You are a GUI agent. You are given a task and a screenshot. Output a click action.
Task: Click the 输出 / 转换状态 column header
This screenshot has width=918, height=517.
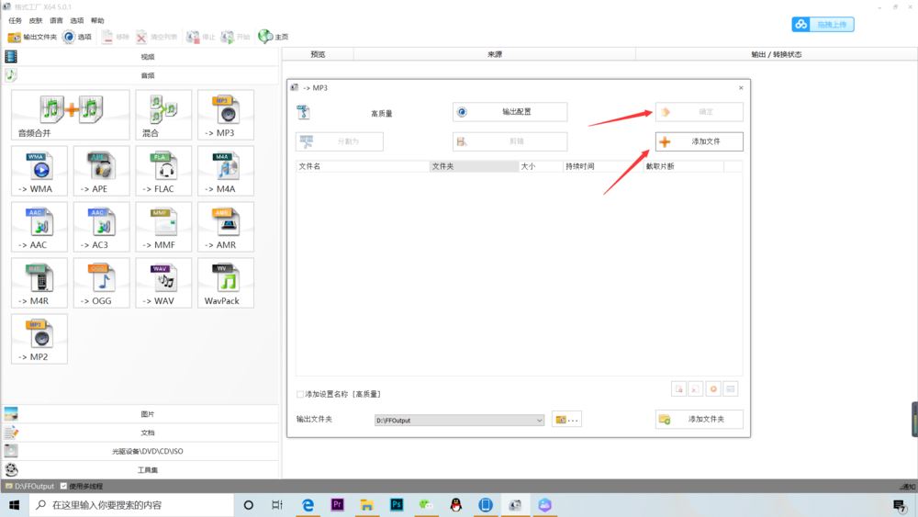(x=777, y=54)
